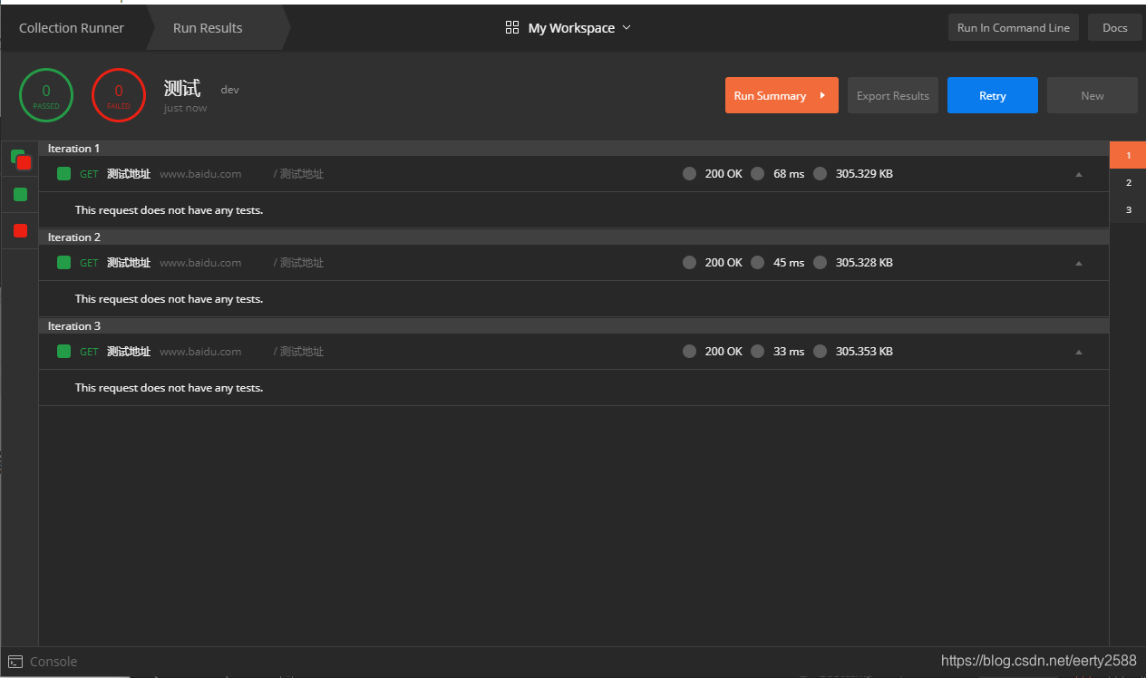Click the 测试 collection run title
This screenshot has height=678, width=1146.
coord(182,88)
